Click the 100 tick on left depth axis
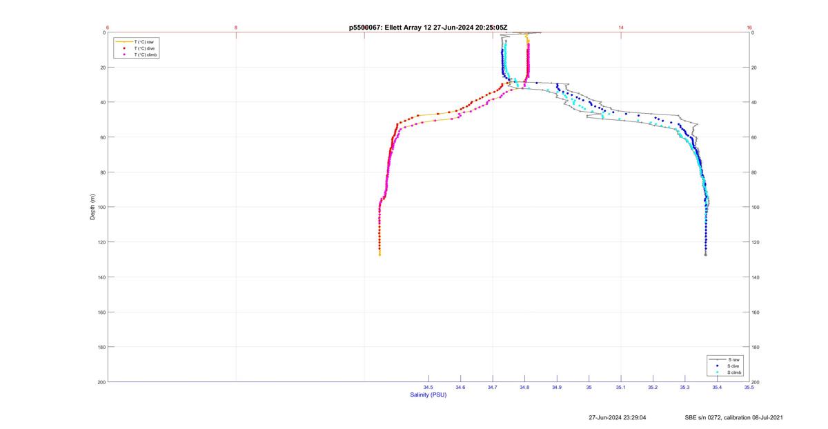Viewport: 828px width, 429px height. point(101,207)
